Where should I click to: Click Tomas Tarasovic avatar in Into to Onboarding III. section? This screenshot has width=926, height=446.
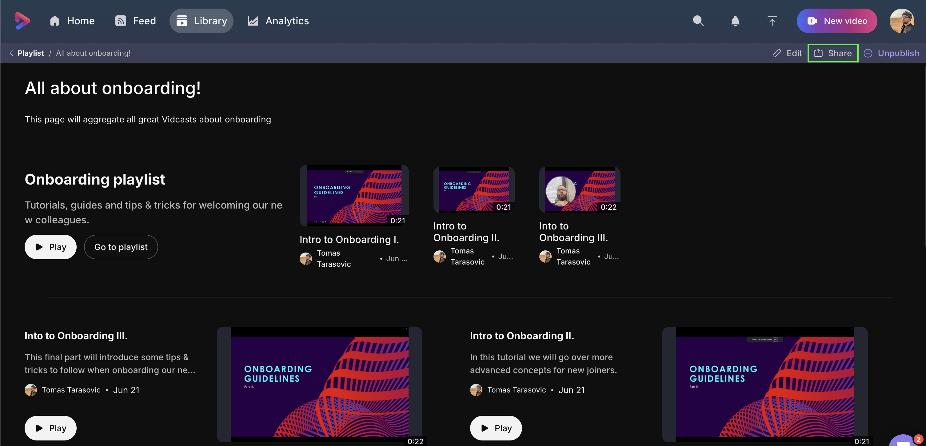(x=30, y=390)
